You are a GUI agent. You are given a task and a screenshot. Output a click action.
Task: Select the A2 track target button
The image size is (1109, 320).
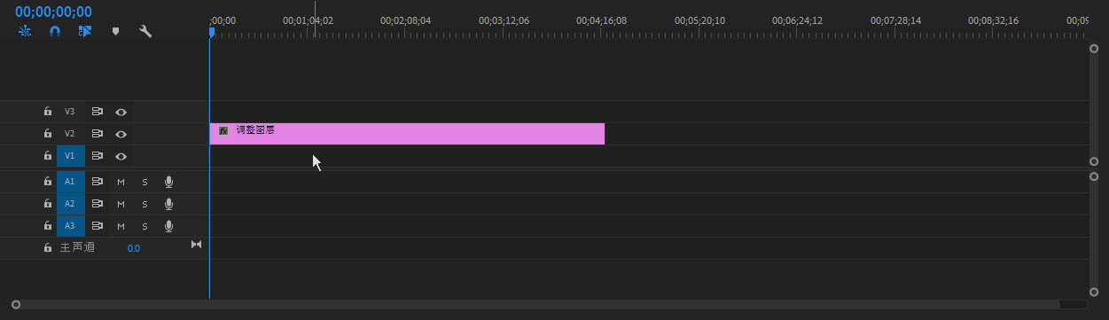point(71,204)
